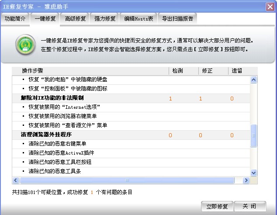
Task: Open the 功能简介 tab
Action: (15, 19)
